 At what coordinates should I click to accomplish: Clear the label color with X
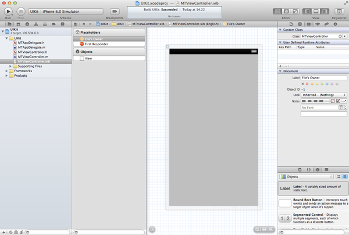pos(302,84)
